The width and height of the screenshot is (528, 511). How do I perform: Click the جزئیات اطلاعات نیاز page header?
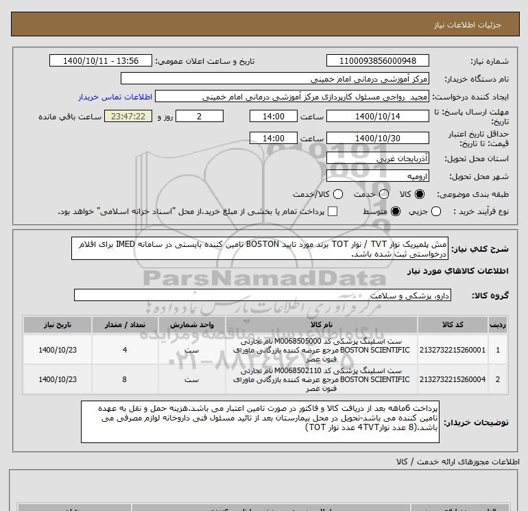468,25
